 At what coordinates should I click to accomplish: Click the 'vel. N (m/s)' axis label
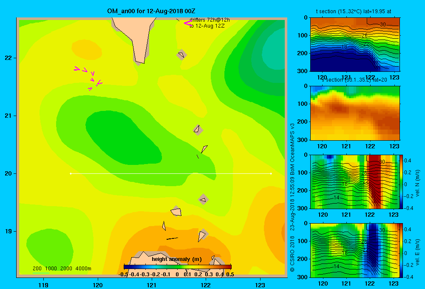pos(417,183)
